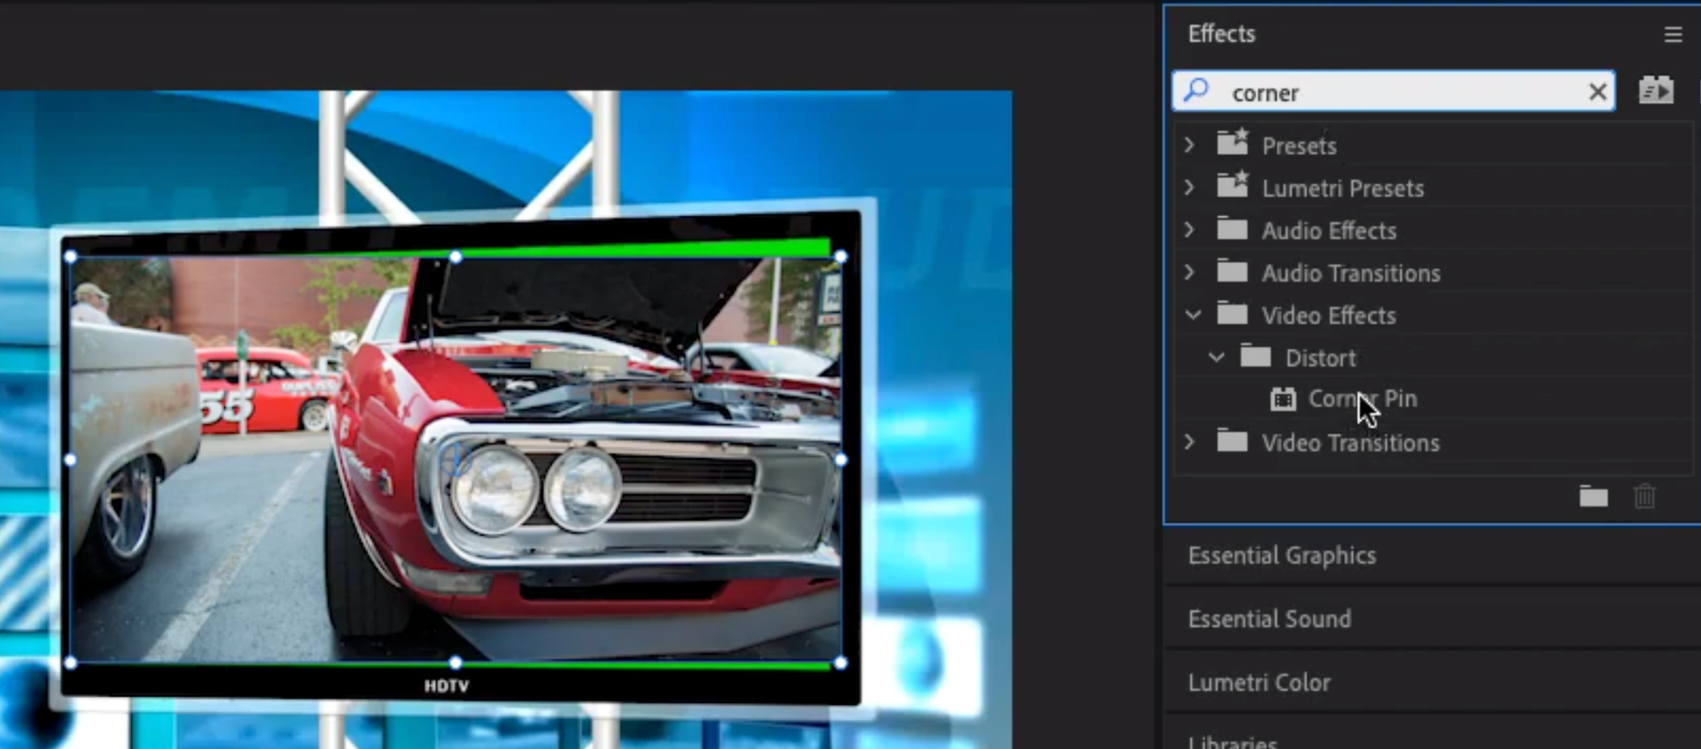Expand the Audio Effects chevron
This screenshot has width=1701, height=749.
(1189, 230)
